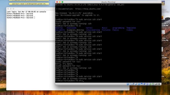Click the Mac terminal cursor after last Sourav$ prompt
170x95 pixels.
34,18
